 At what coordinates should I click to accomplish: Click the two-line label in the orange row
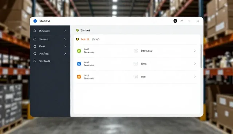click(89, 77)
